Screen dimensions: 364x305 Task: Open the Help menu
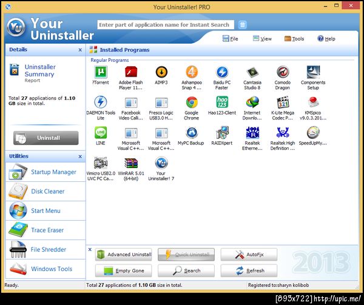[326, 39]
